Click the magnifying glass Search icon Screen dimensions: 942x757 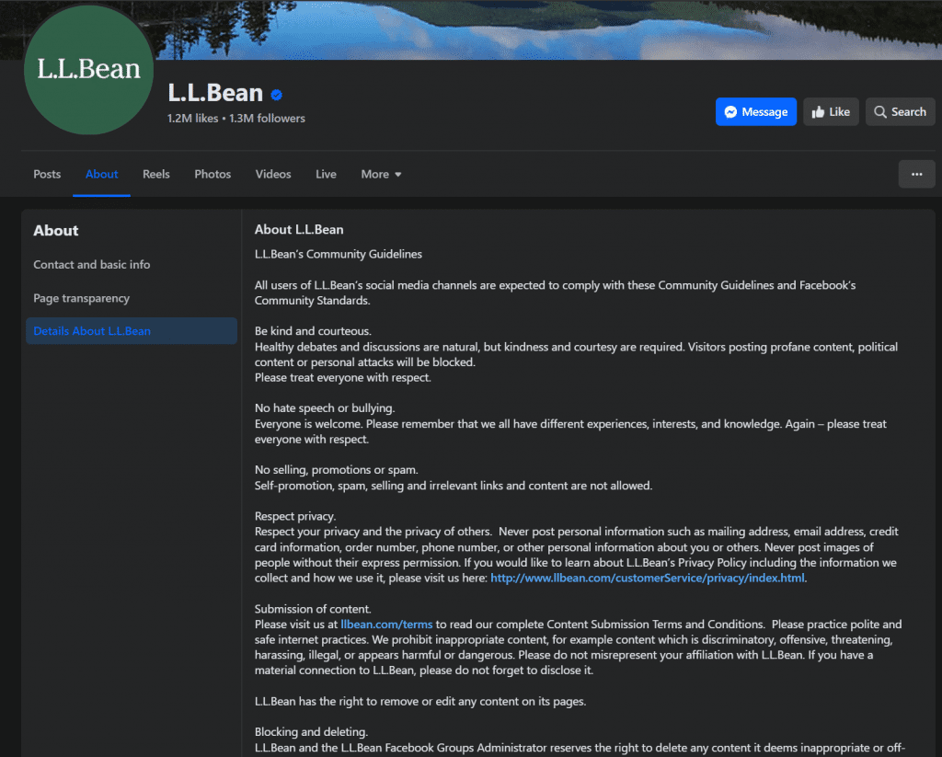click(x=880, y=112)
